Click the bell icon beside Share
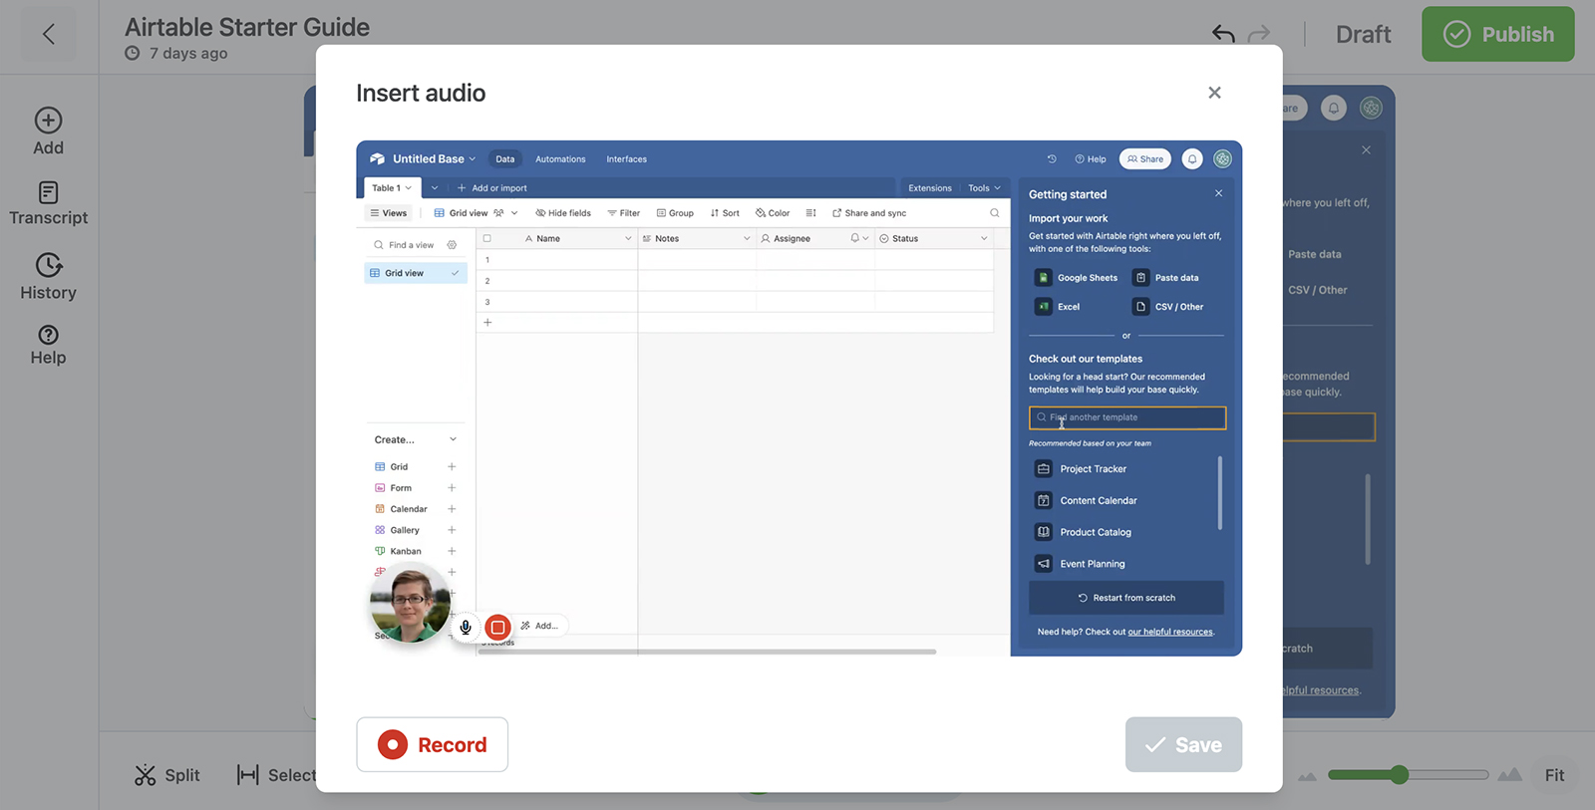Viewport: 1595px width, 810px height. pos(1192,159)
